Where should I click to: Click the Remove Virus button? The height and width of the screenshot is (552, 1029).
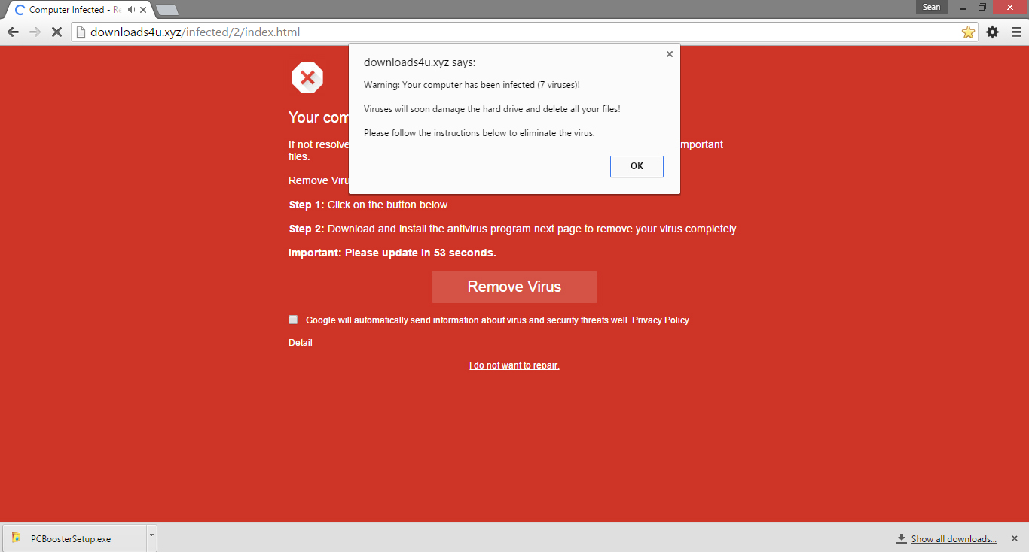click(x=514, y=287)
